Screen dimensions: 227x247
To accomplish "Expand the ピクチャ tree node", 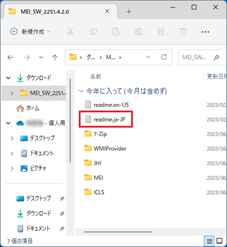I will (12, 168).
